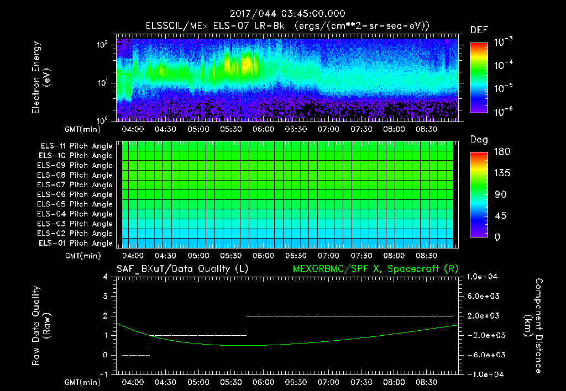Select the ELS-05 Pitch Angle label
This screenshot has height=391, width=566.
click(x=75, y=204)
